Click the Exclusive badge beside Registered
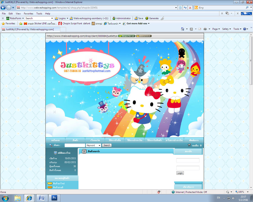Image resolution: width=253 pixels, height=202 pixels. (144, 36)
